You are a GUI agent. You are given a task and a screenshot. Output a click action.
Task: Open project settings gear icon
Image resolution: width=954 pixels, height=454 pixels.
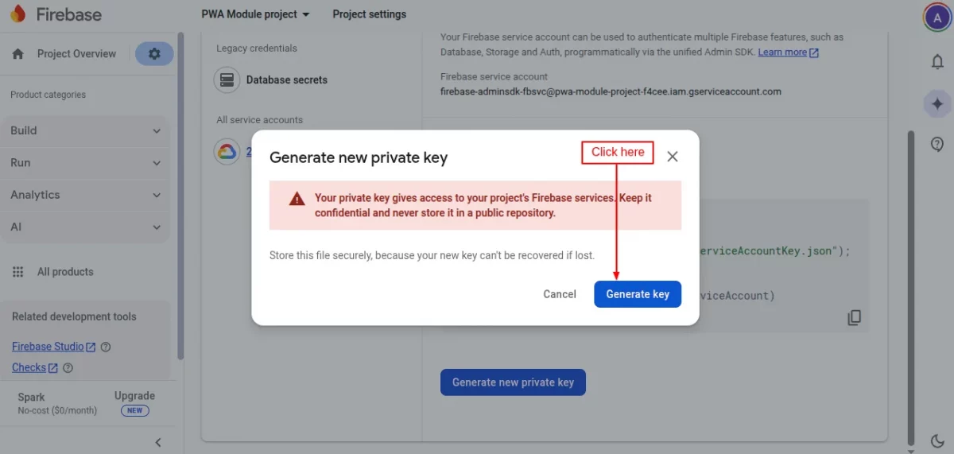tap(154, 54)
